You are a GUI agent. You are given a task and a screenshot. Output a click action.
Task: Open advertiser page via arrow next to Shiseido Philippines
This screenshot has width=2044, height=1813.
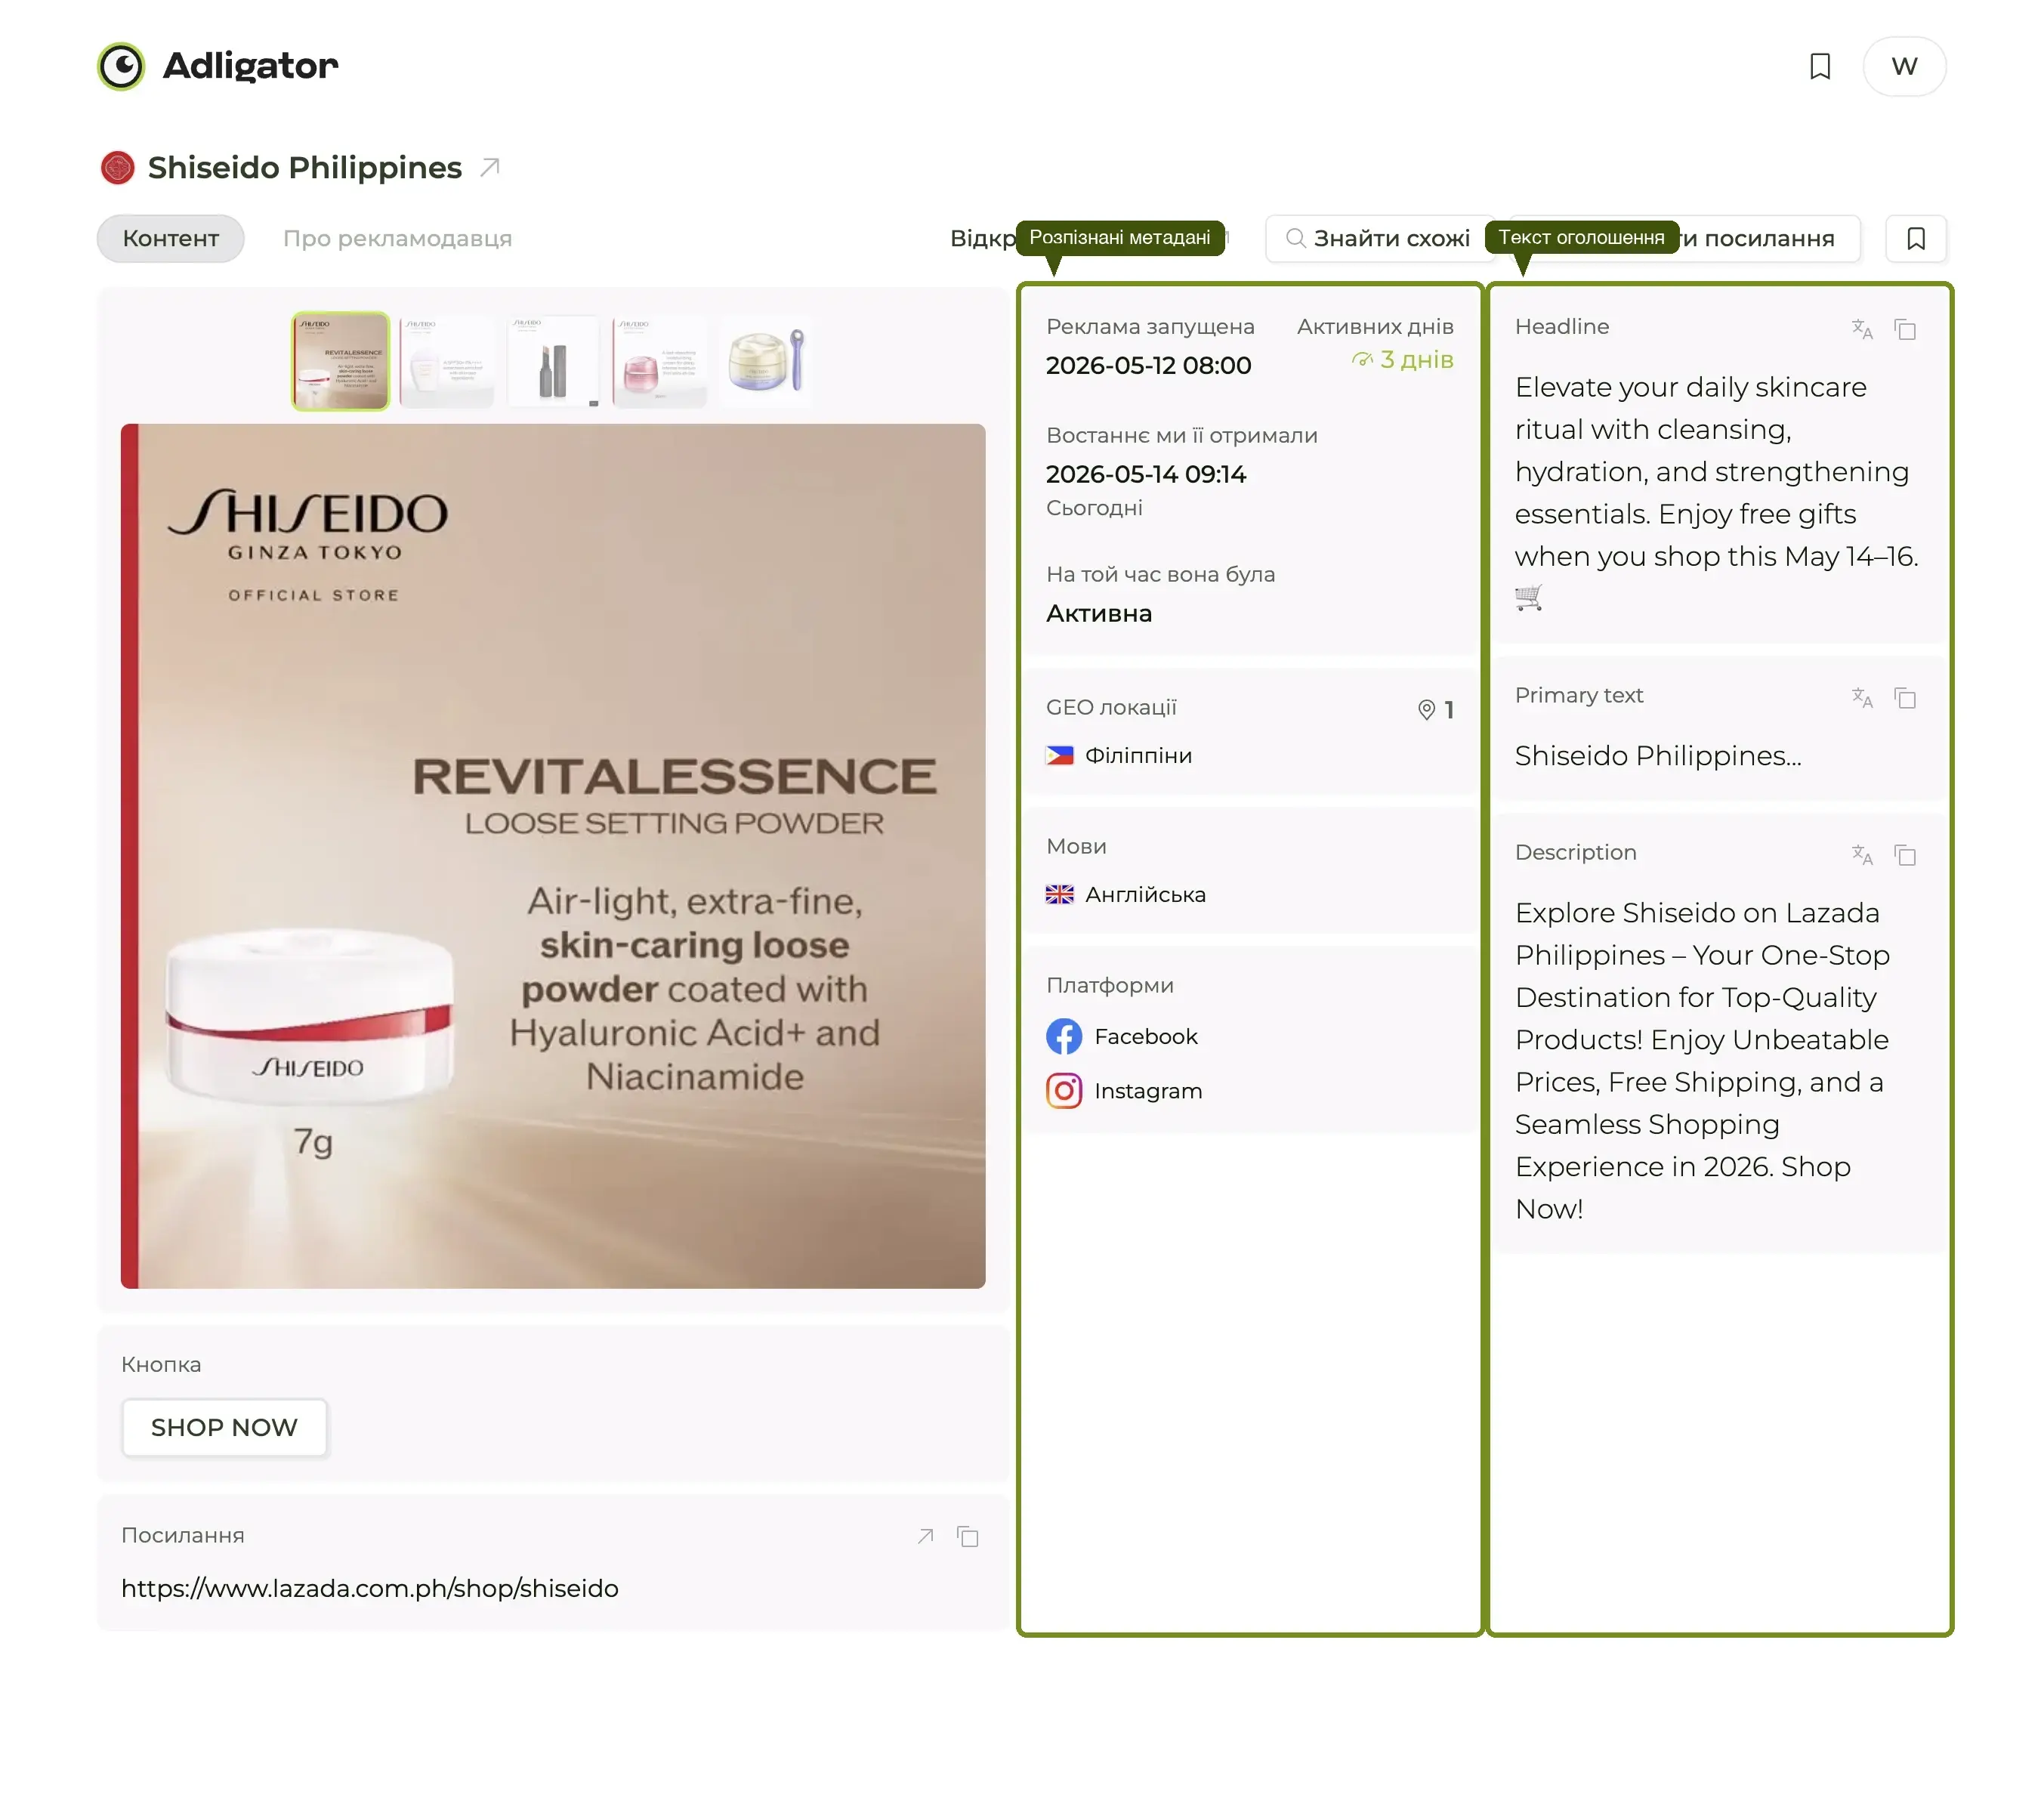[489, 167]
